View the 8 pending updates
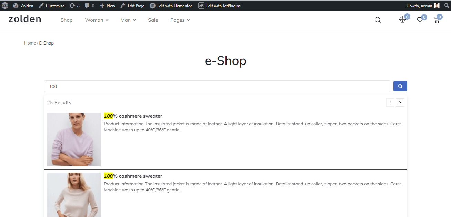The width and height of the screenshot is (451, 217). [74, 6]
